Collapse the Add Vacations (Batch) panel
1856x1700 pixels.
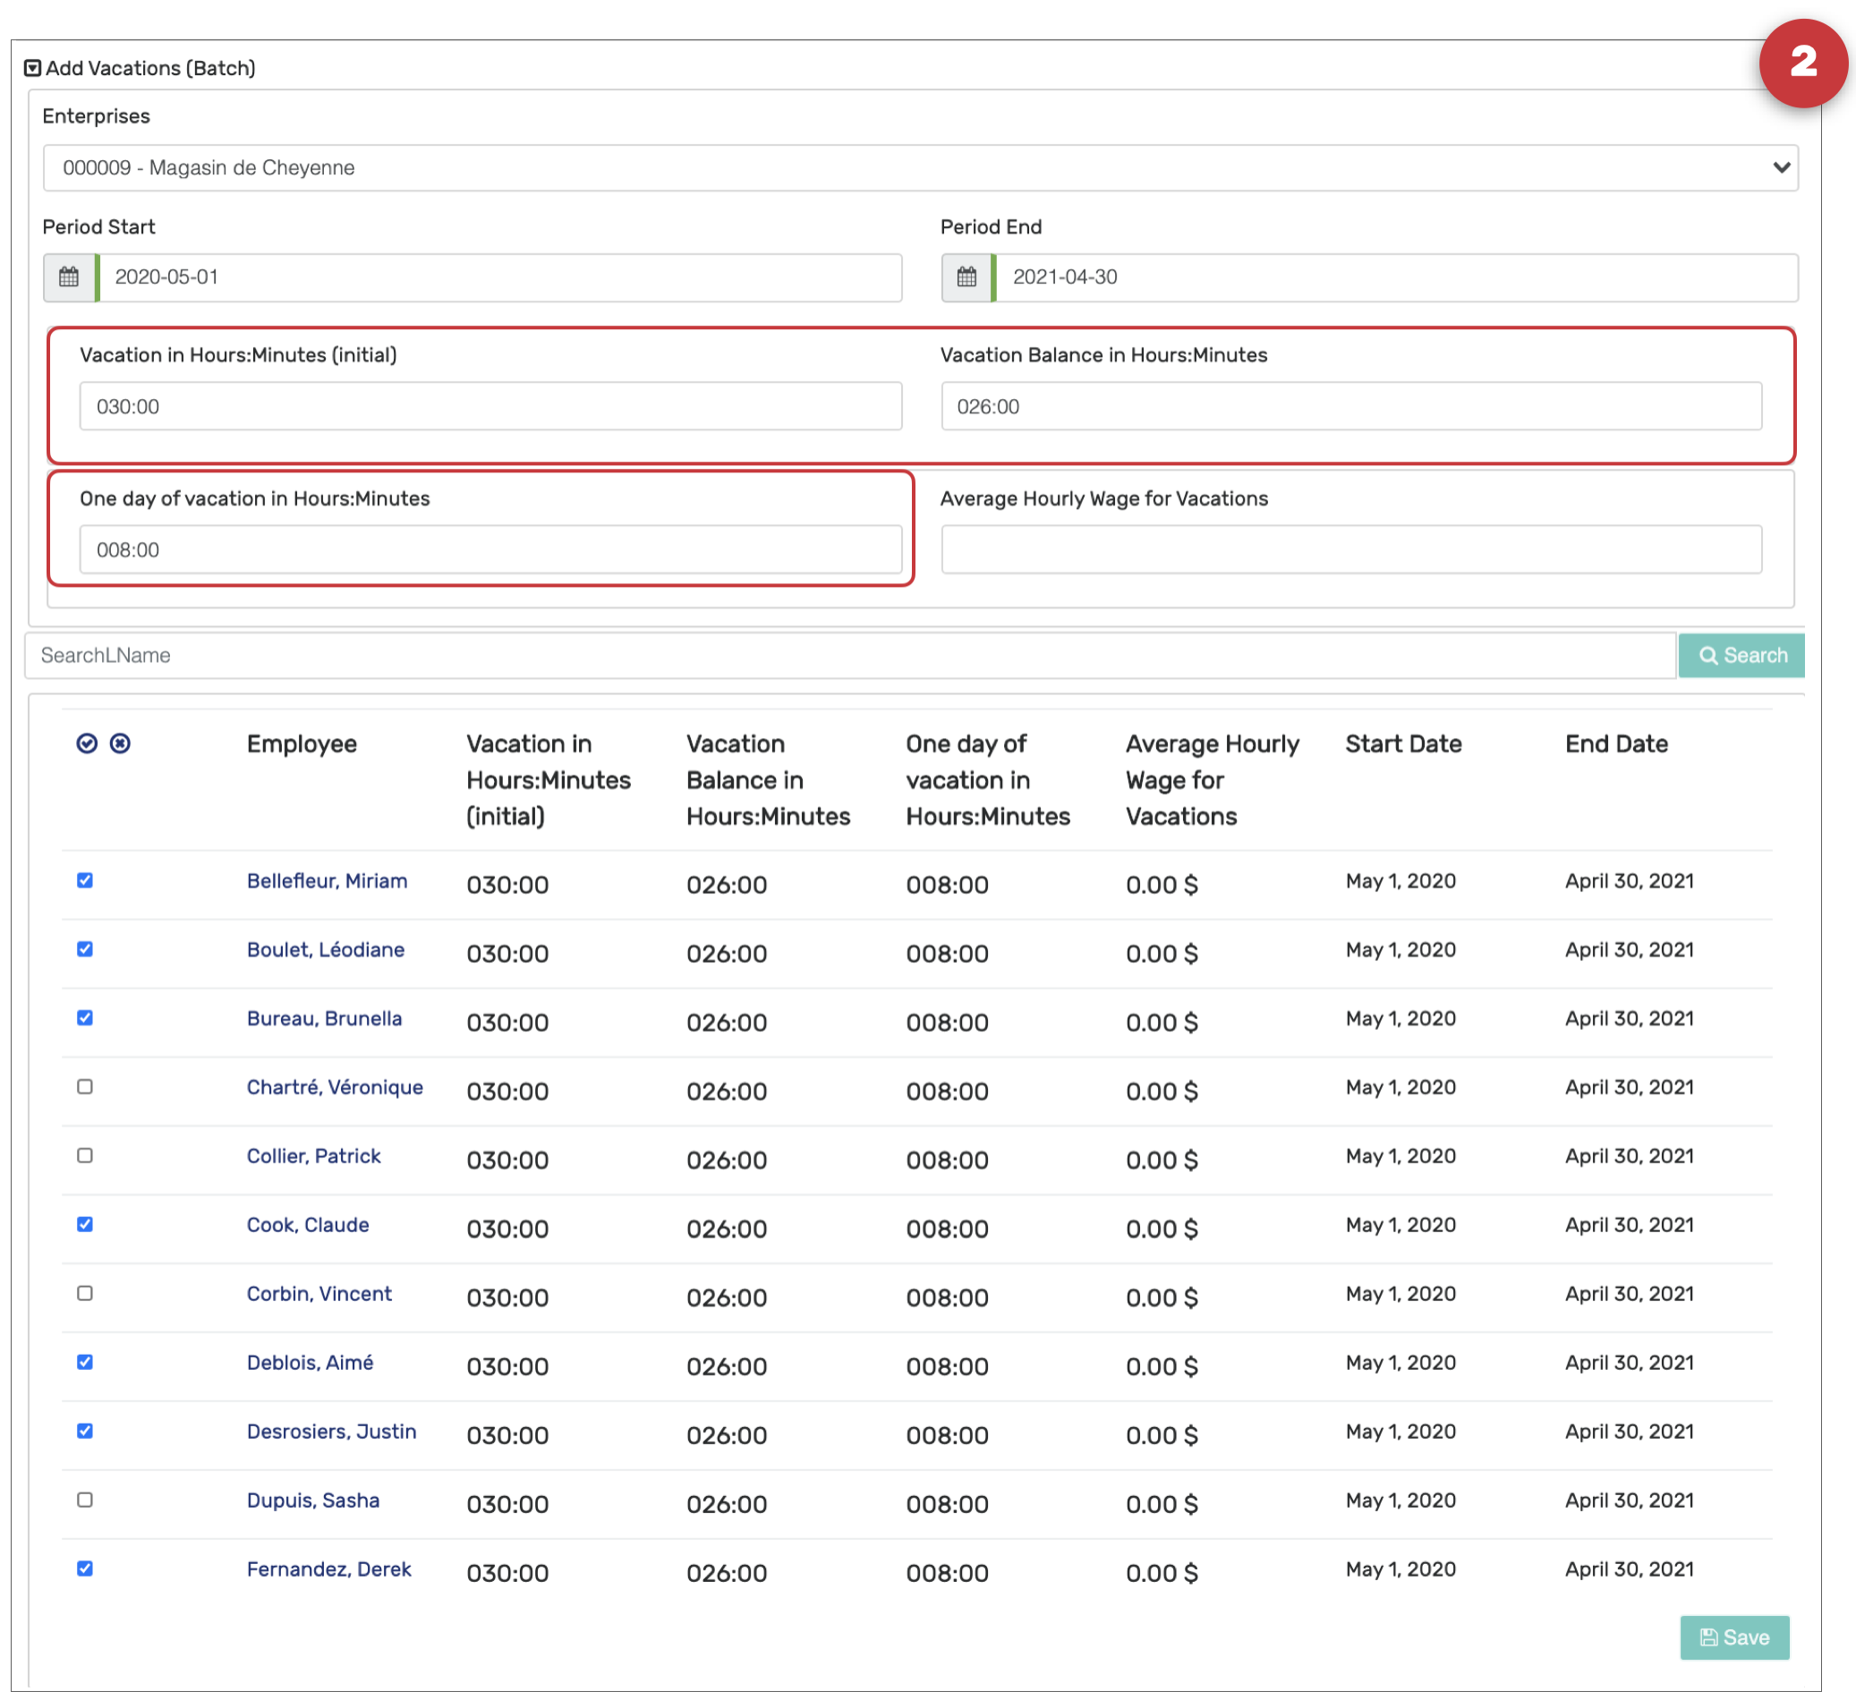point(33,68)
